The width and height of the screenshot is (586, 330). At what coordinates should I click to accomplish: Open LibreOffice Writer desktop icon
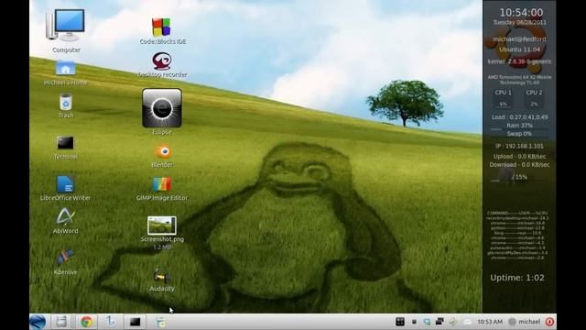click(x=65, y=184)
